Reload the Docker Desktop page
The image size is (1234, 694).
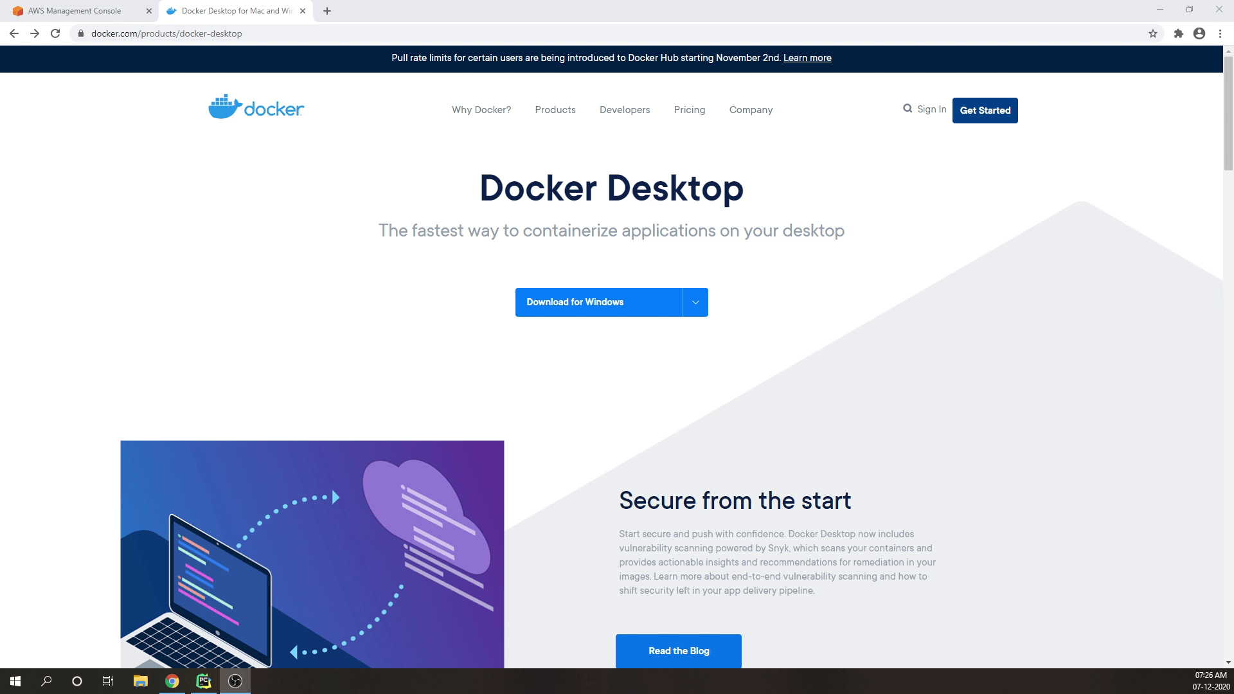click(x=55, y=33)
